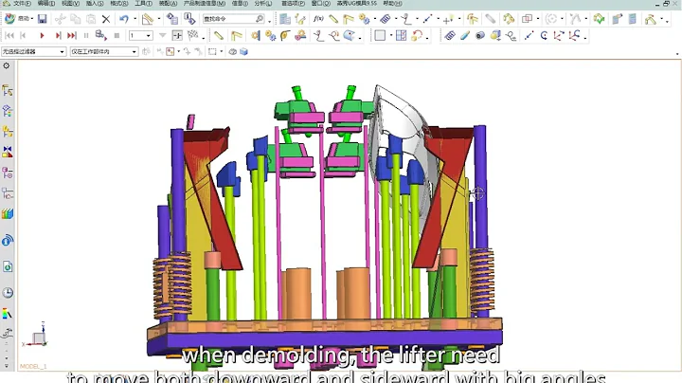Click the export animation icon
This screenshot has width=682, height=383.
(x=101, y=36)
